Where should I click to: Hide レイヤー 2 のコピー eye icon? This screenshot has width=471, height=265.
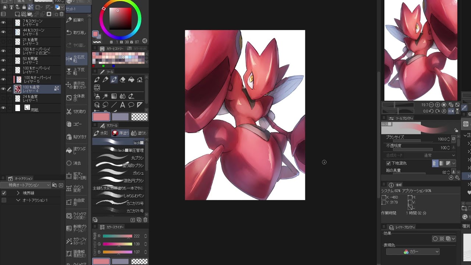coord(3,51)
